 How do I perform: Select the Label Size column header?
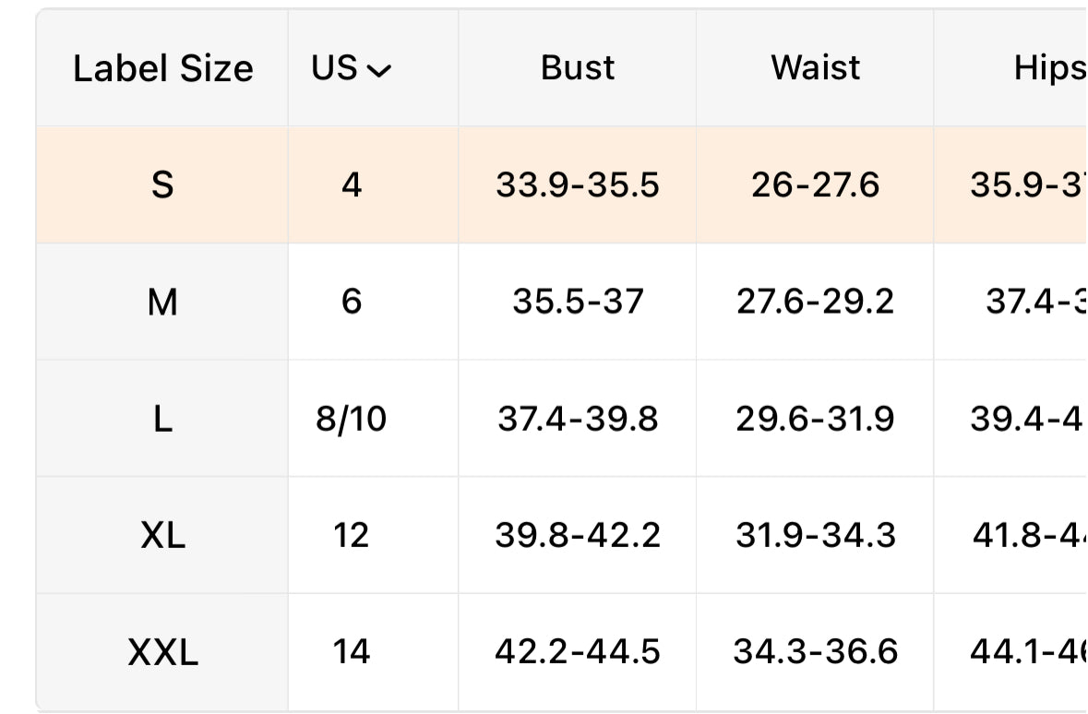tap(163, 68)
